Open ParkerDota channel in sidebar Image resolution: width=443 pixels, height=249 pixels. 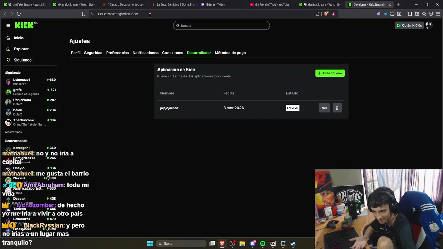[30, 102]
